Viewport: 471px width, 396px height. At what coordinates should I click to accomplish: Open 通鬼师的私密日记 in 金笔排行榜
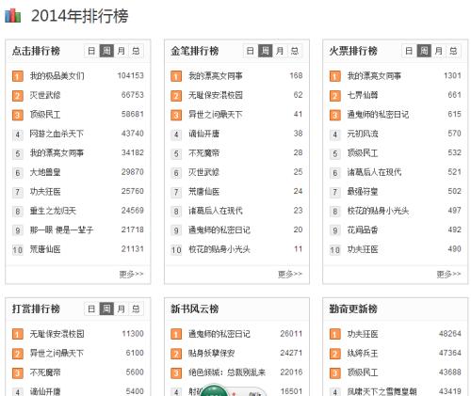[219, 230]
